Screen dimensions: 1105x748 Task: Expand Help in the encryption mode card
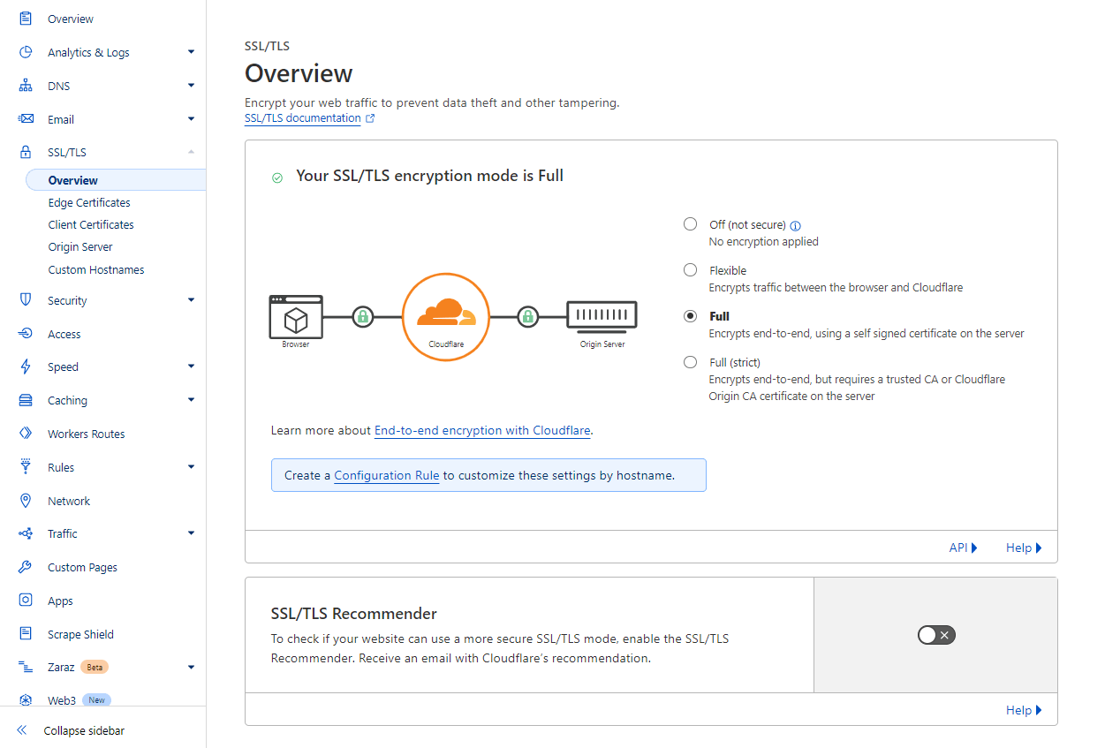click(x=1024, y=548)
